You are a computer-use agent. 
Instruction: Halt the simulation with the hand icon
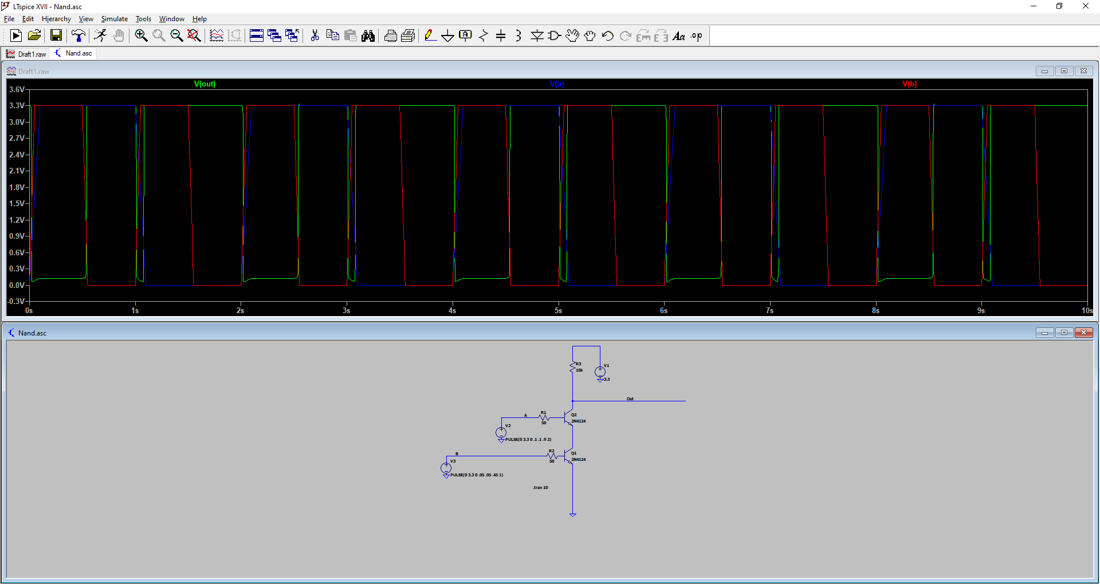119,35
